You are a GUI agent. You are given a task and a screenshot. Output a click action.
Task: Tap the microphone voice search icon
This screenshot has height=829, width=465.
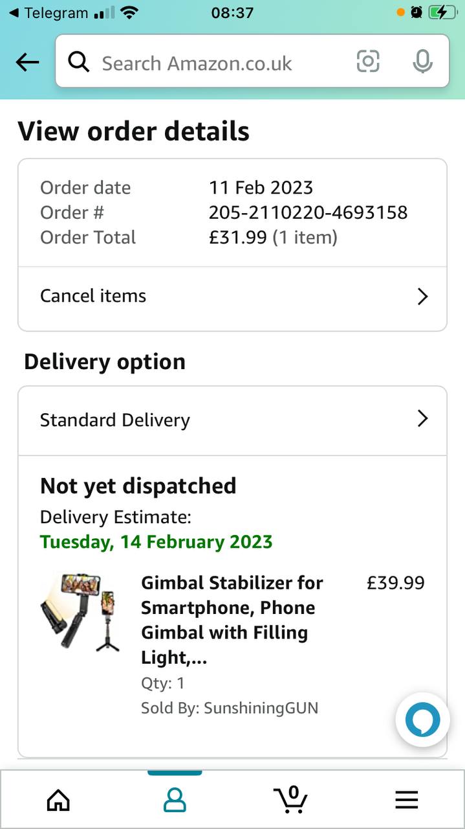422,62
